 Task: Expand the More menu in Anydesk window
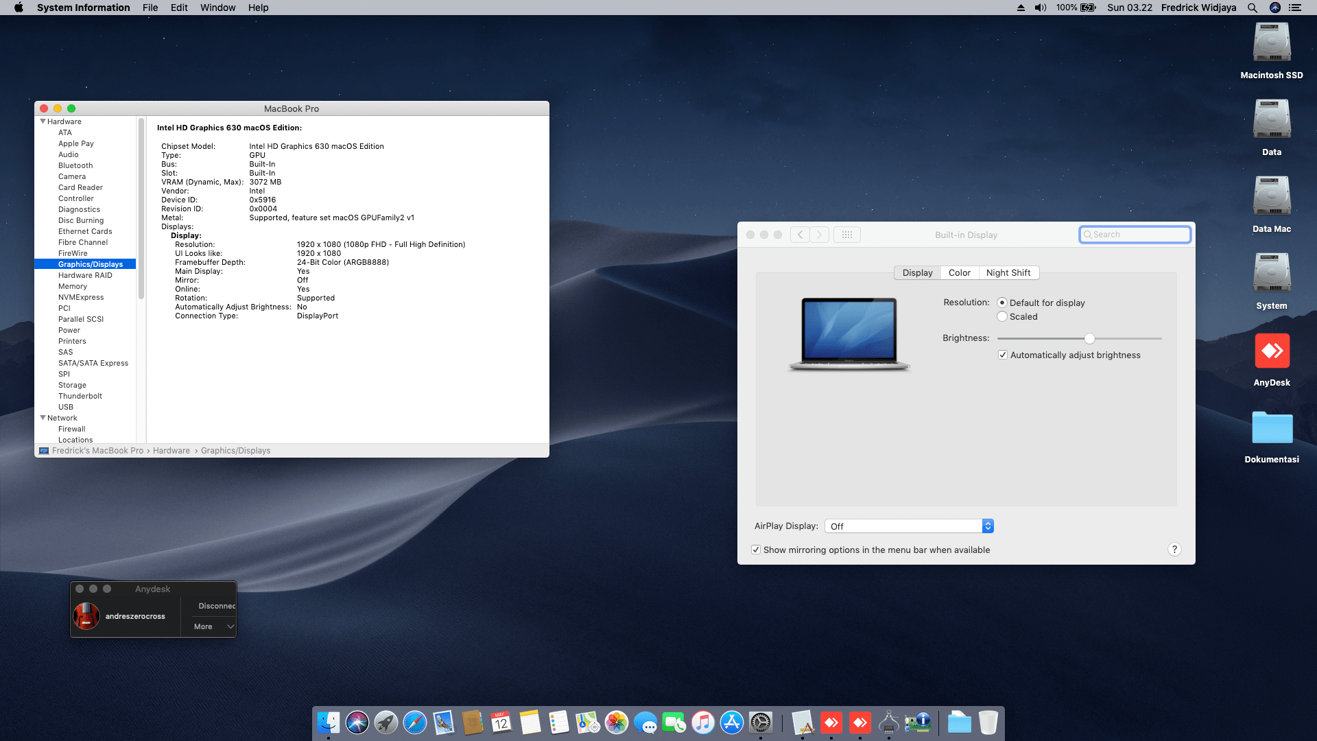coord(211,626)
